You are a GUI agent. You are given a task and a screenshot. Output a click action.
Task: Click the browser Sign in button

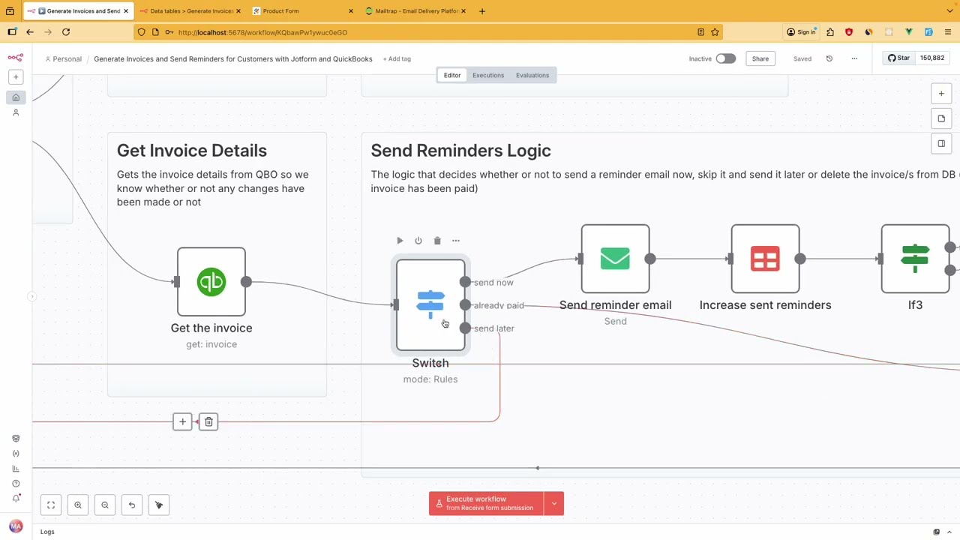tap(801, 32)
